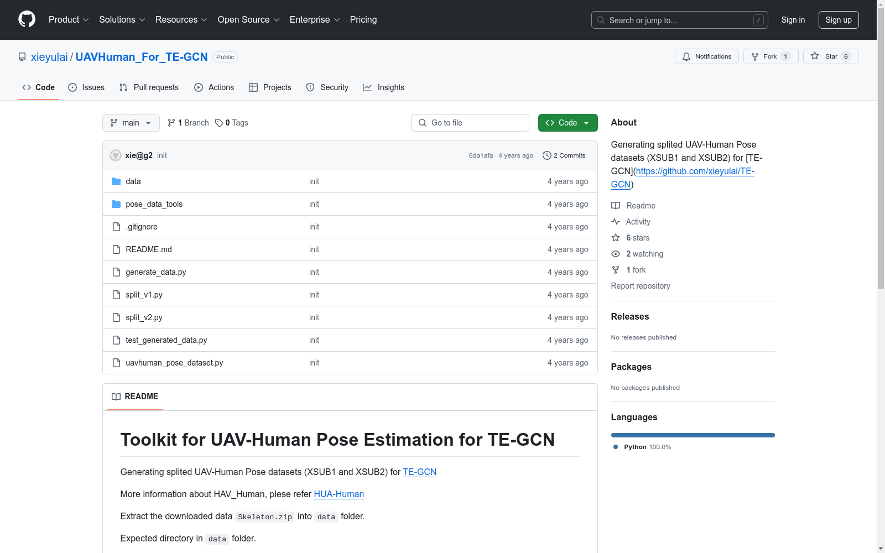Viewport: 885px width, 553px height.
Task: Expand the Resources menu
Action: click(x=181, y=19)
